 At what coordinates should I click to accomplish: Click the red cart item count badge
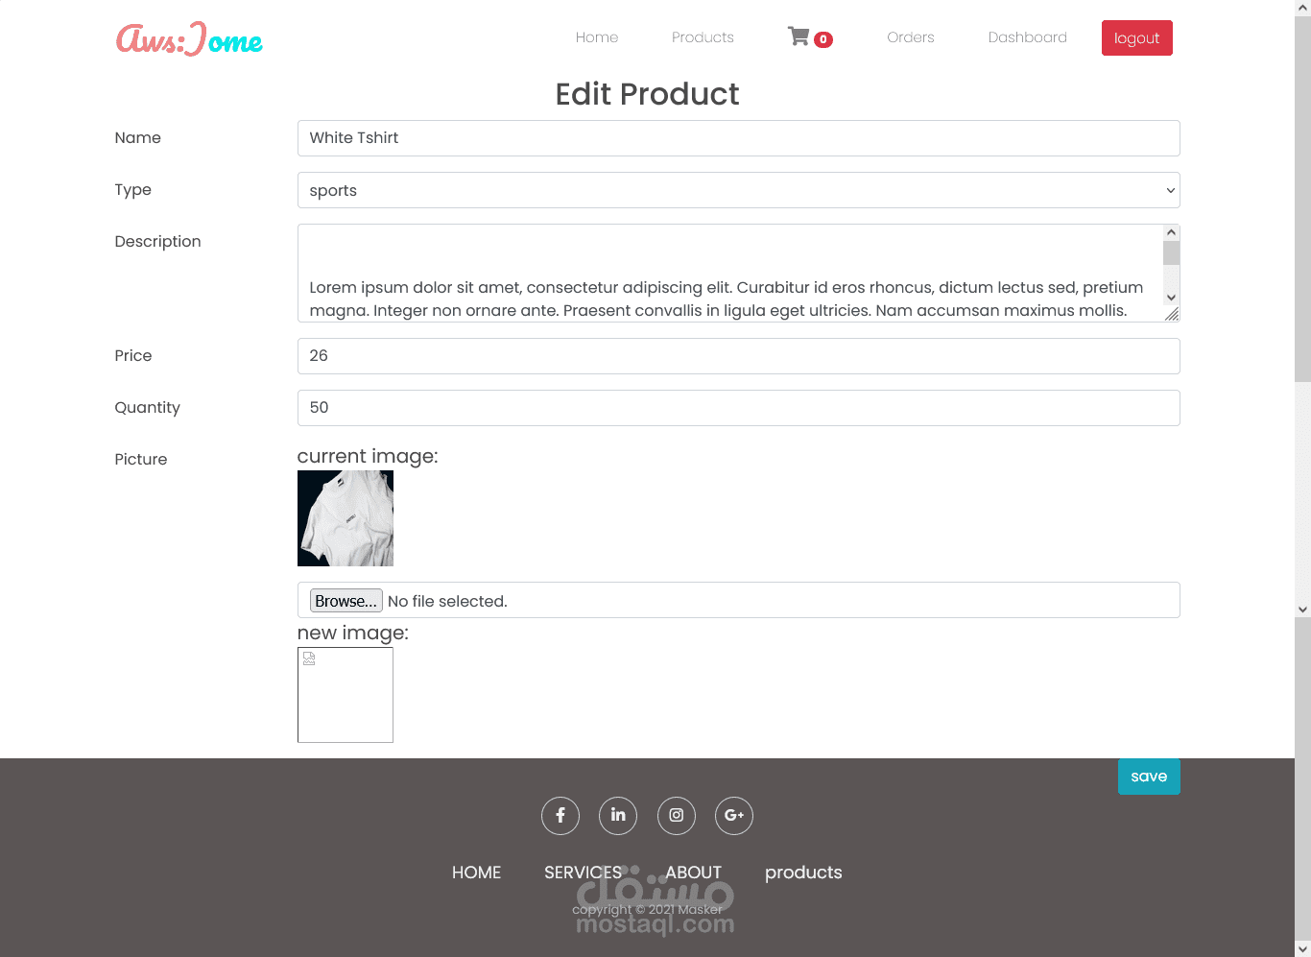[x=822, y=40]
